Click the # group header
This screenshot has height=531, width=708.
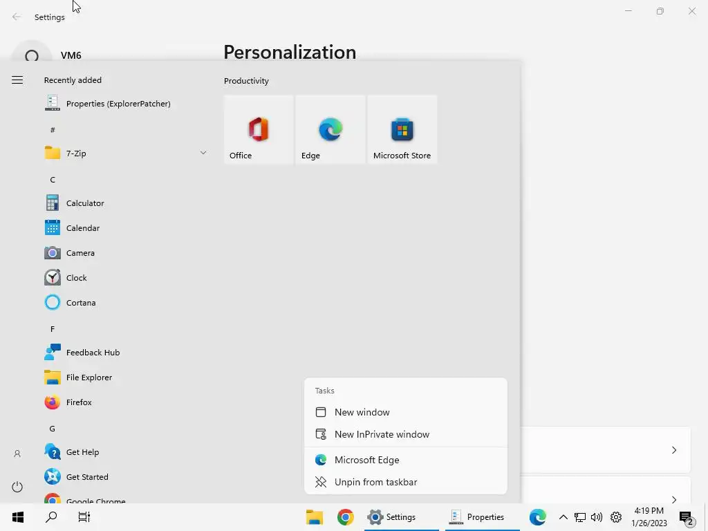pos(53,130)
